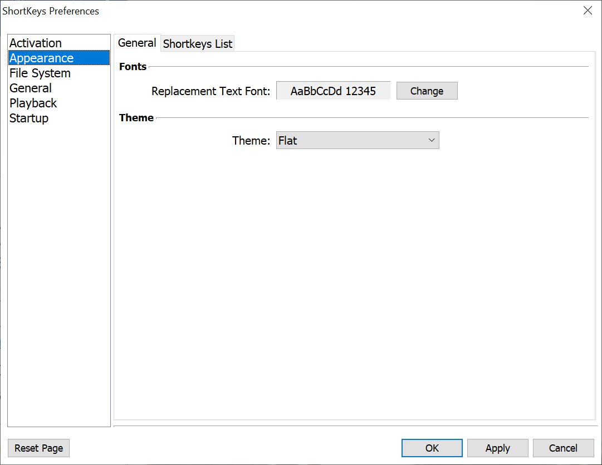This screenshot has width=602, height=465.
Task: Select the General tab at the top
Action: [137, 43]
